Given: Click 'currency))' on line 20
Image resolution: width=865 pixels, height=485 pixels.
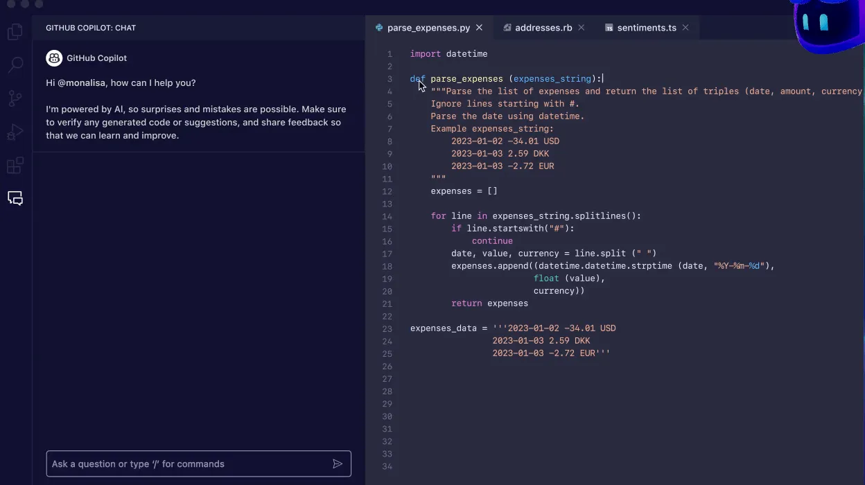Looking at the screenshot, I should 559,291.
